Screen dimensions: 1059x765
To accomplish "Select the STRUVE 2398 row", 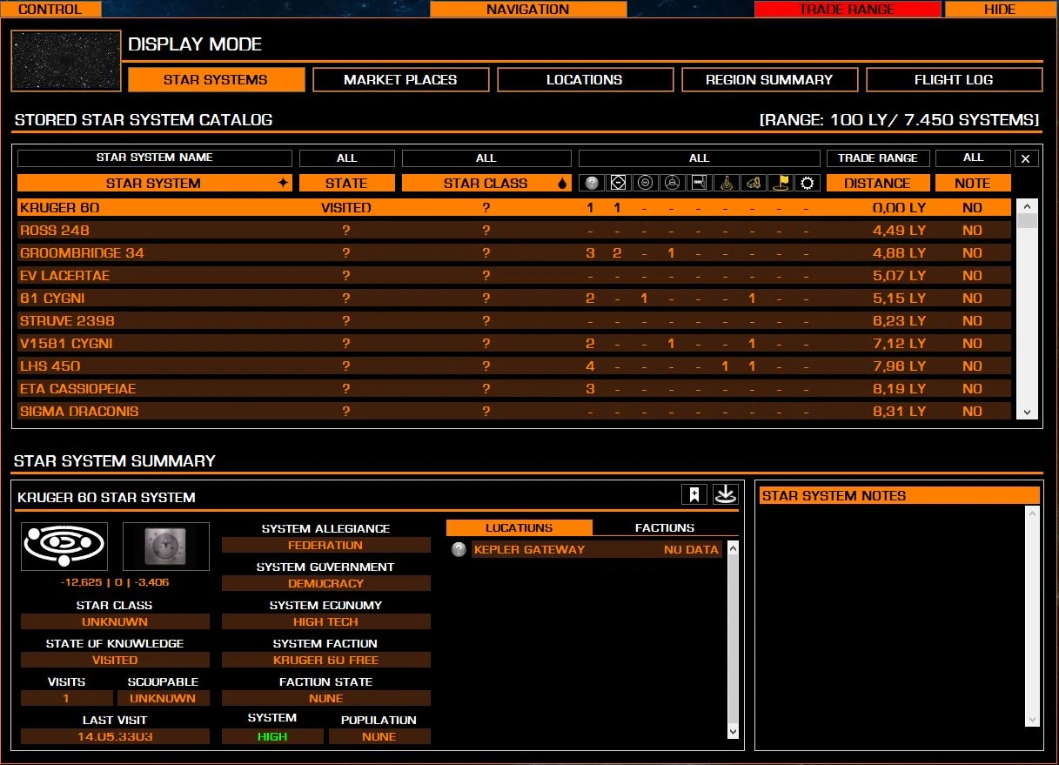I will click(x=514, y=321).
